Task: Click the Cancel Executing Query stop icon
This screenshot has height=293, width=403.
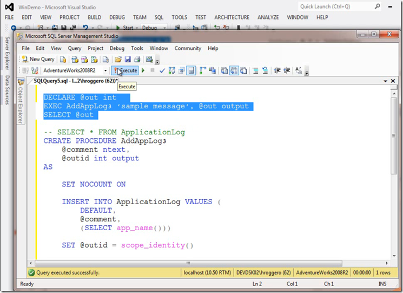Action: click(x=153, y=70)
